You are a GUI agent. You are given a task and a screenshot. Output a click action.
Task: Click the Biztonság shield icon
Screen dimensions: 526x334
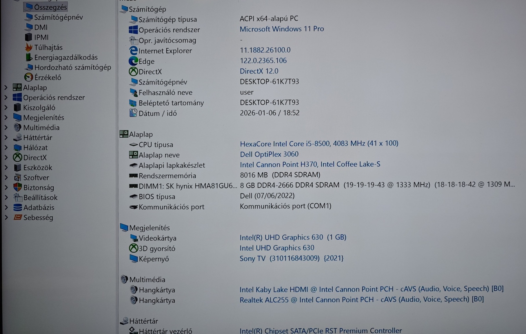(x=18, y=187)
